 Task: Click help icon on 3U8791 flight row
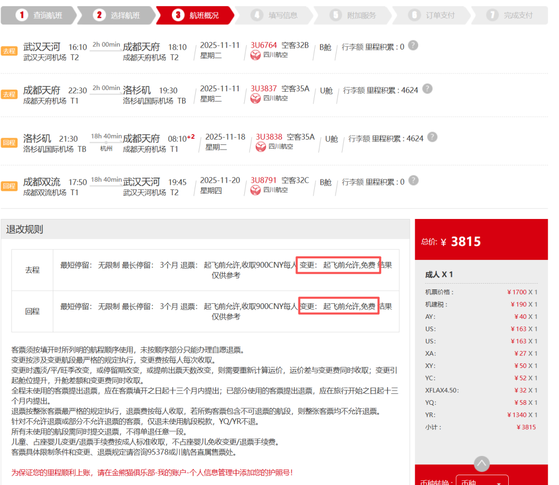point(413,181)
